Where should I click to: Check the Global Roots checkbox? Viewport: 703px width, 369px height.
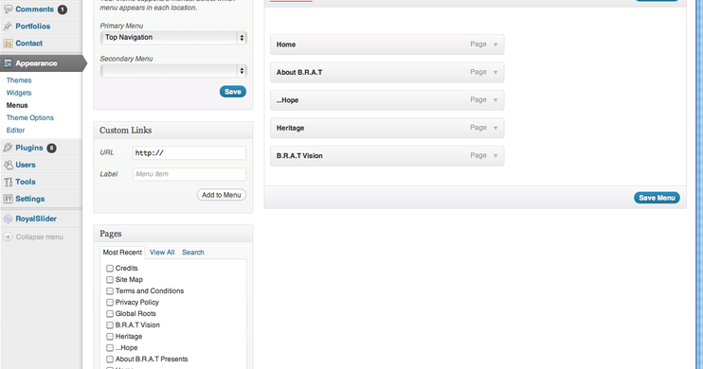[109, 313]
